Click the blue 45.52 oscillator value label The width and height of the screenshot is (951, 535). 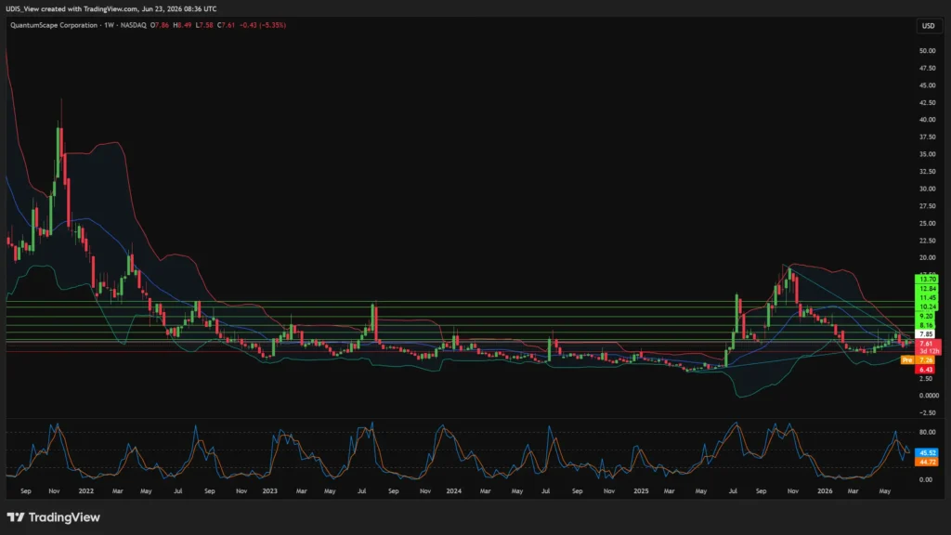point(928,452)
